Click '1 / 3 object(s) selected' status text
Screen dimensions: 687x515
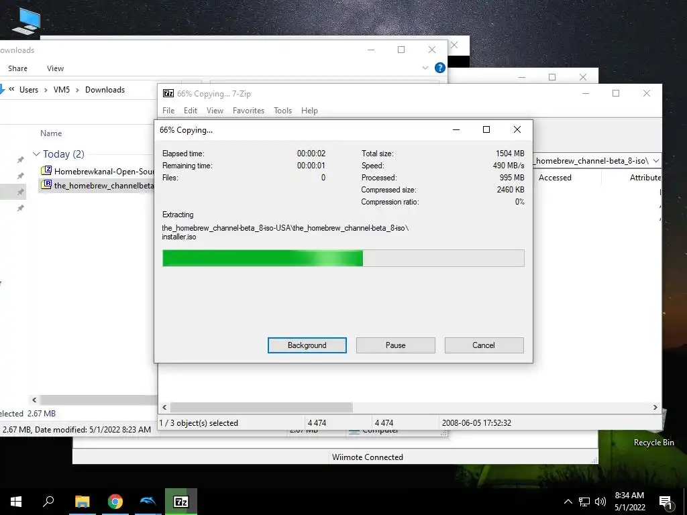[x=199, y=423]
